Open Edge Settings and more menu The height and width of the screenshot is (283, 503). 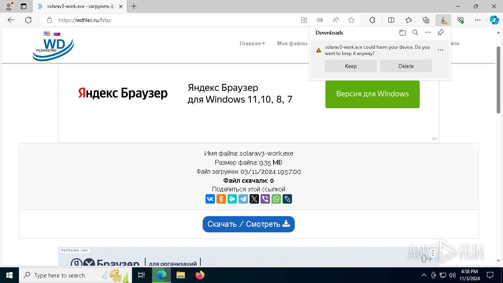click(478, 20)
